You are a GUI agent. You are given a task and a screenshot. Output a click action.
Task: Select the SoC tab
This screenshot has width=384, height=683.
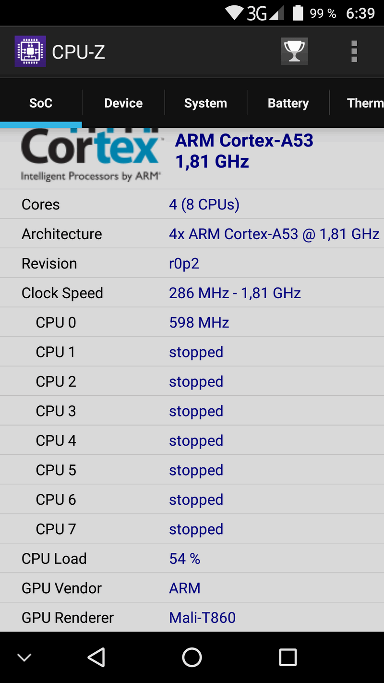point(41,103)
